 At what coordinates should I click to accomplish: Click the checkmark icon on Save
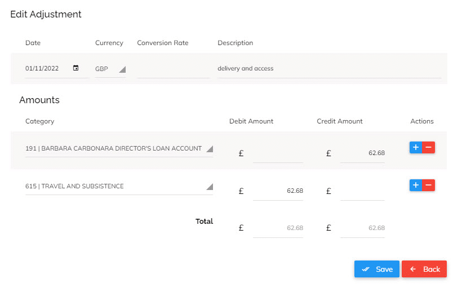click(366, 269)
